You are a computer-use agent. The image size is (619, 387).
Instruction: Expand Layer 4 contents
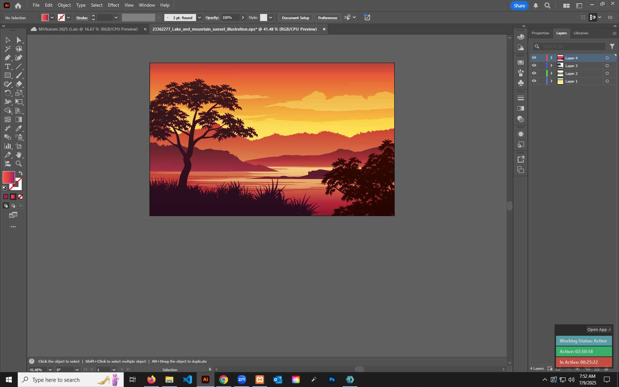[x=552, y=58]
